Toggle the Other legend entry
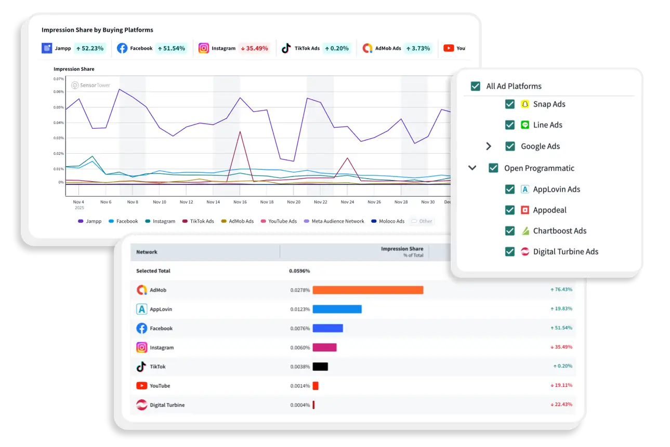Screen dimensions: 670x447 tap(422, 221)
